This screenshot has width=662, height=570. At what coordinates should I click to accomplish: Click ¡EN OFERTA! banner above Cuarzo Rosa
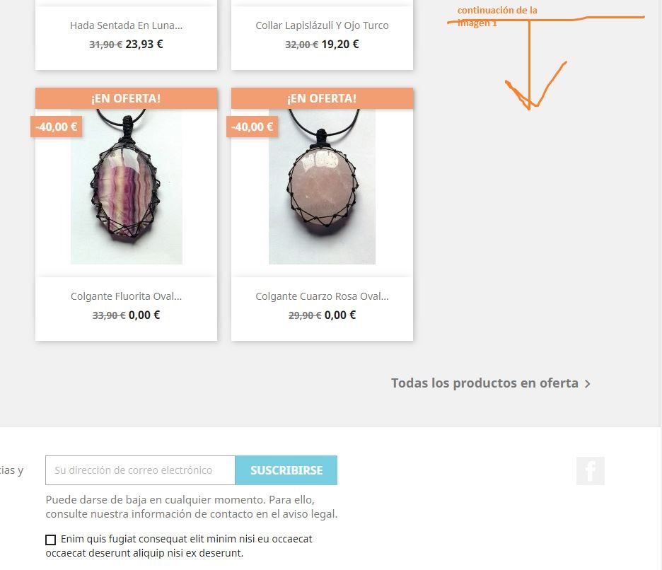322,98
